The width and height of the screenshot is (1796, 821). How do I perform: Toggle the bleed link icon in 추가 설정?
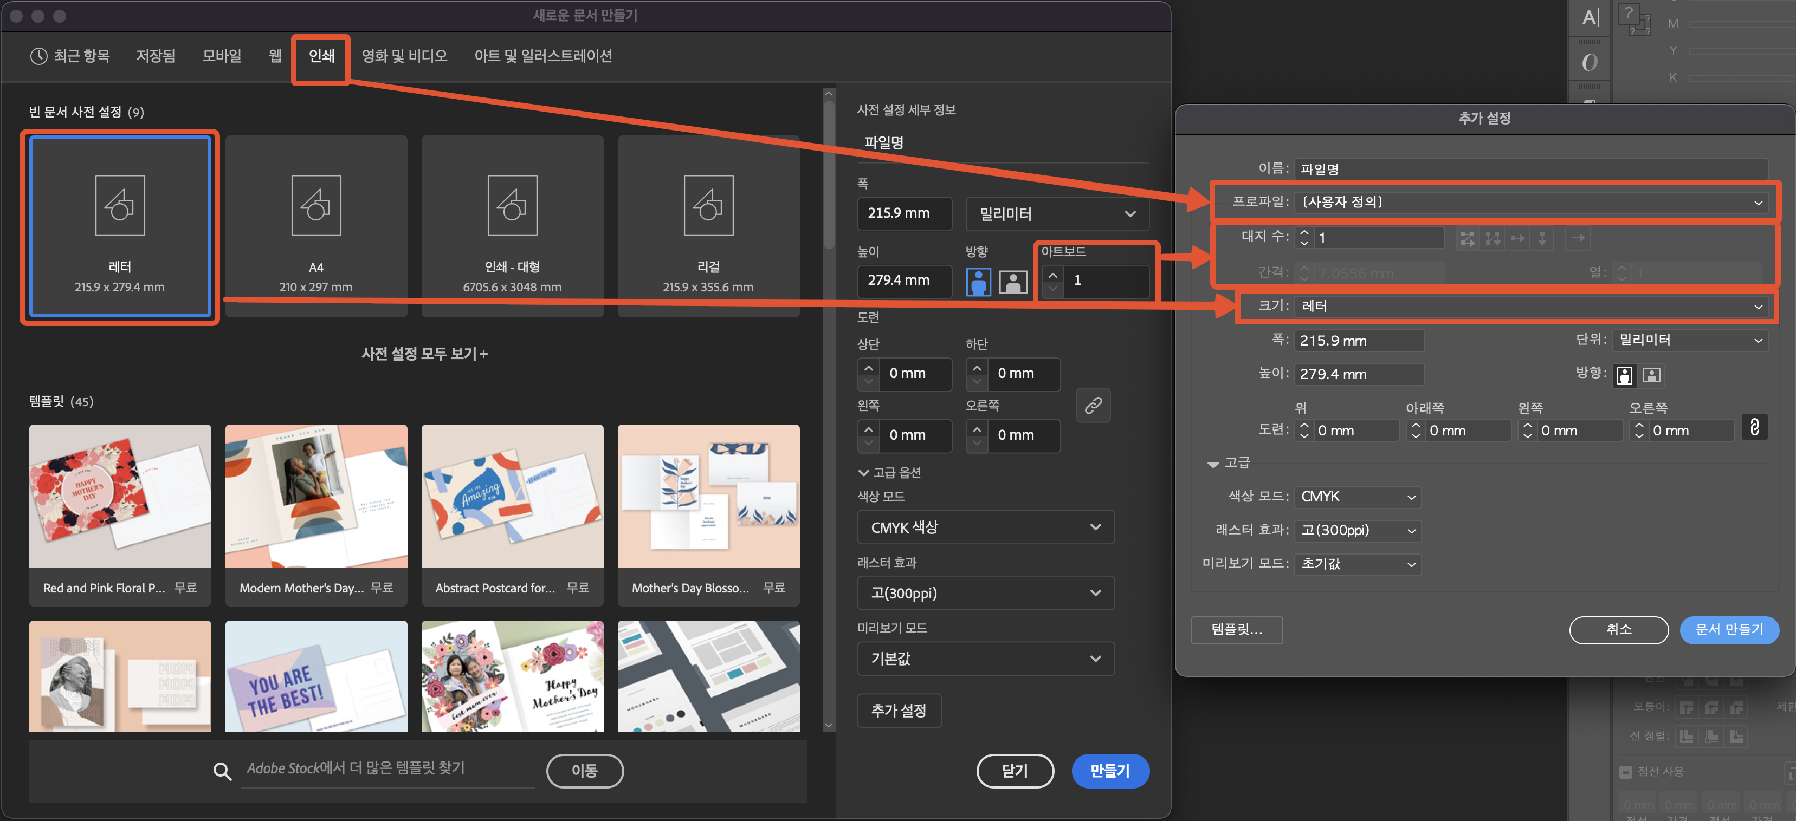[x=1754, y=427]
